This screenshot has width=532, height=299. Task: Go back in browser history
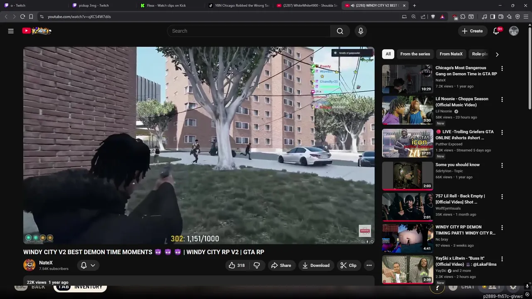(x=6, y=17)
